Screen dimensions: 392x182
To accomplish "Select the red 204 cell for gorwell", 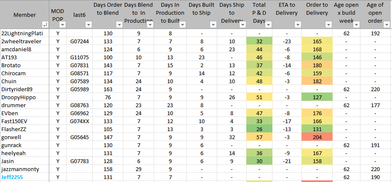I will click(317, 137).
